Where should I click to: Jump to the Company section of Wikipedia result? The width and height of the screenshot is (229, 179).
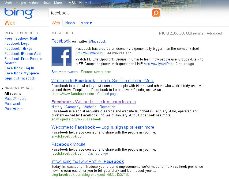tap(73, 107)
